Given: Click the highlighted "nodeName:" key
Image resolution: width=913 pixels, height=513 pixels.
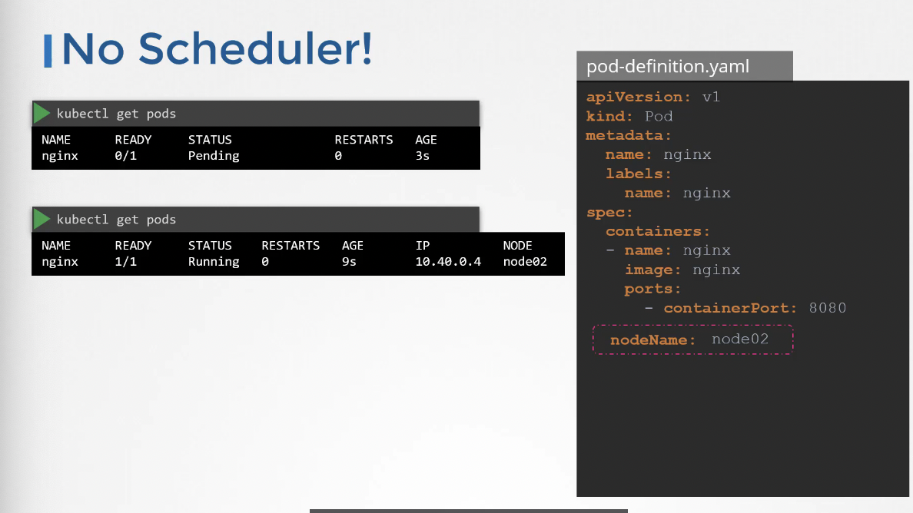Looking at the screenshot, I should click(652, 340).
